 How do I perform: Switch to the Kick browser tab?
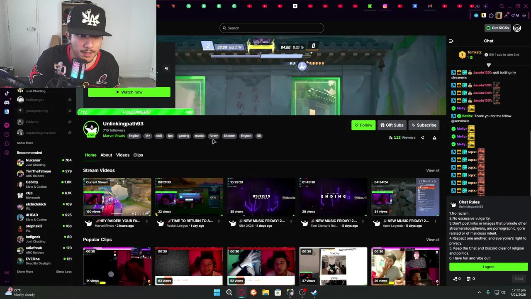click(x=370, y=6)
